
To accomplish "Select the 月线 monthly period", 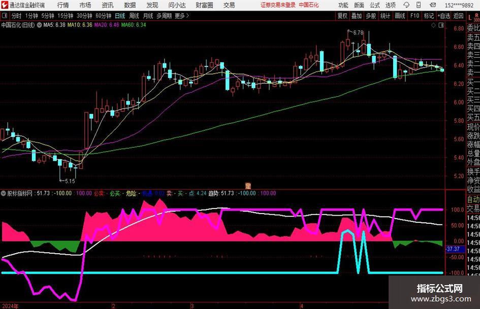I will click(x=148, y=16).
